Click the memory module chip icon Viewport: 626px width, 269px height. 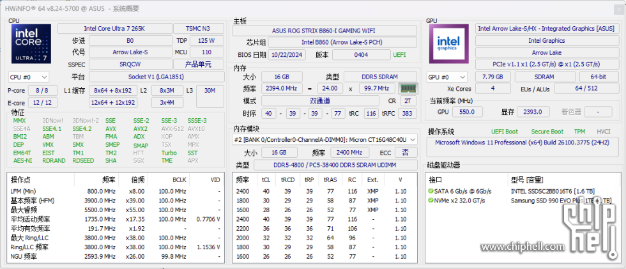408,89
